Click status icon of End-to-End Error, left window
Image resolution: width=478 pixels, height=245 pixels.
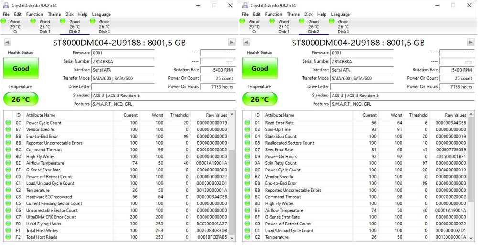coord(8,136)
